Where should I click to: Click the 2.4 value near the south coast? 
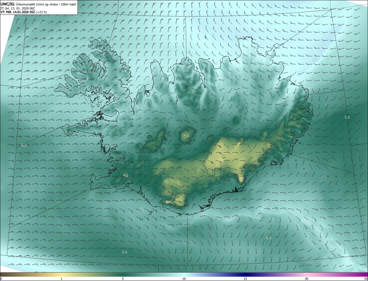click(x=168, y=202)
